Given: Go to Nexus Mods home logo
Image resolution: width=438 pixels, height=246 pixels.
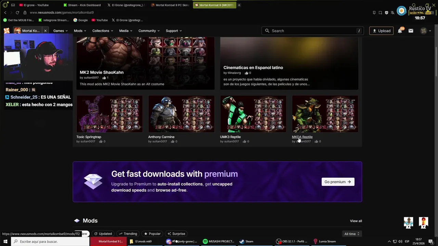Looking at the screenshot, I should tap(7, 31).
